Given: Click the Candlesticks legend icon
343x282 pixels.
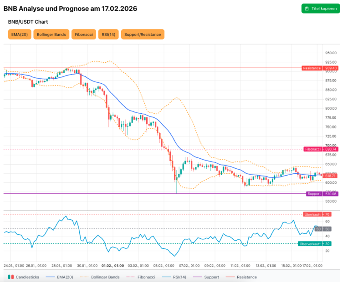Looking at the screenshot, I should 10,277.
